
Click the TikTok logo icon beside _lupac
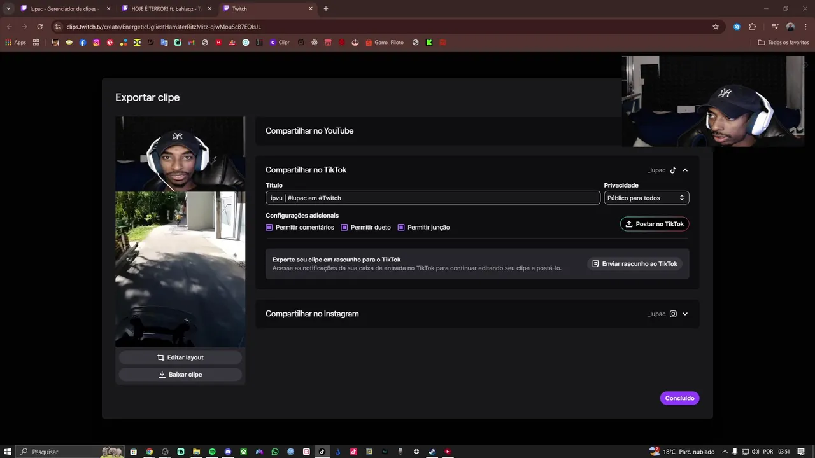(673, 170)
